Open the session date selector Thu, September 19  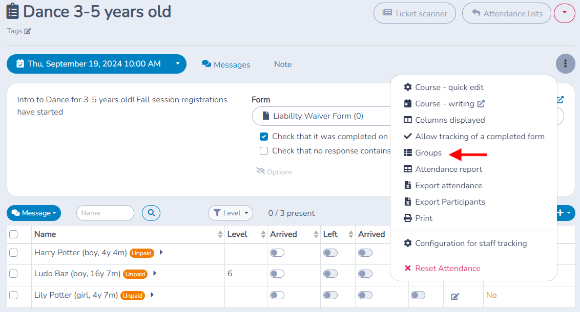96,64
